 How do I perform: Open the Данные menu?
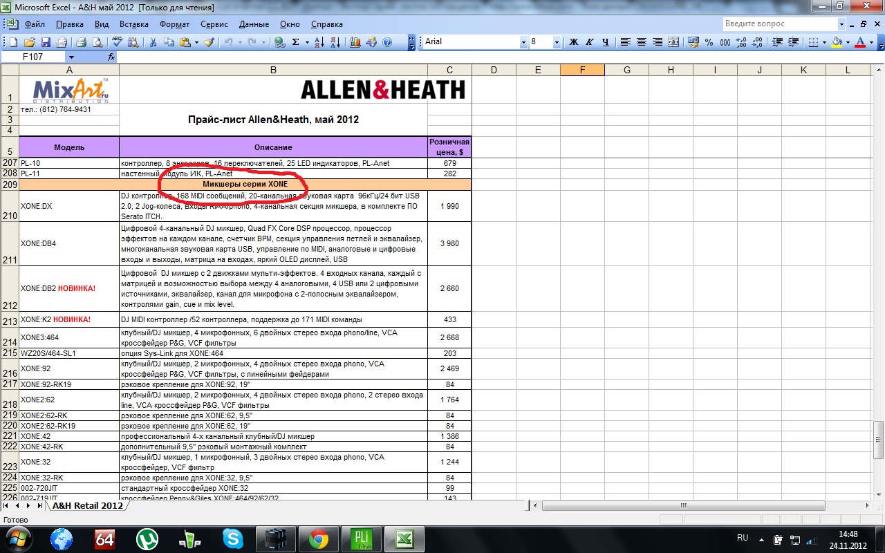coord(254,24)
